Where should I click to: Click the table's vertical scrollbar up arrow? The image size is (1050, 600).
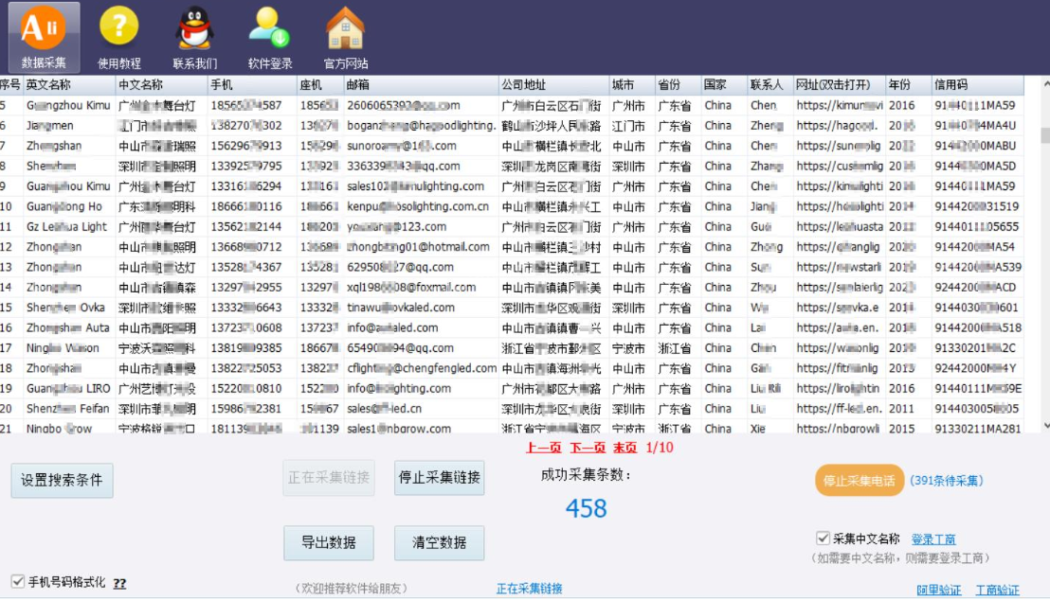[1045, 83]
